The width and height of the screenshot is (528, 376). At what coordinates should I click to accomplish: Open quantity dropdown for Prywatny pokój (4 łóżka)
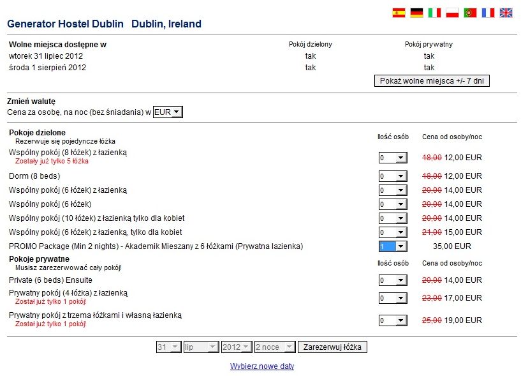393,298
